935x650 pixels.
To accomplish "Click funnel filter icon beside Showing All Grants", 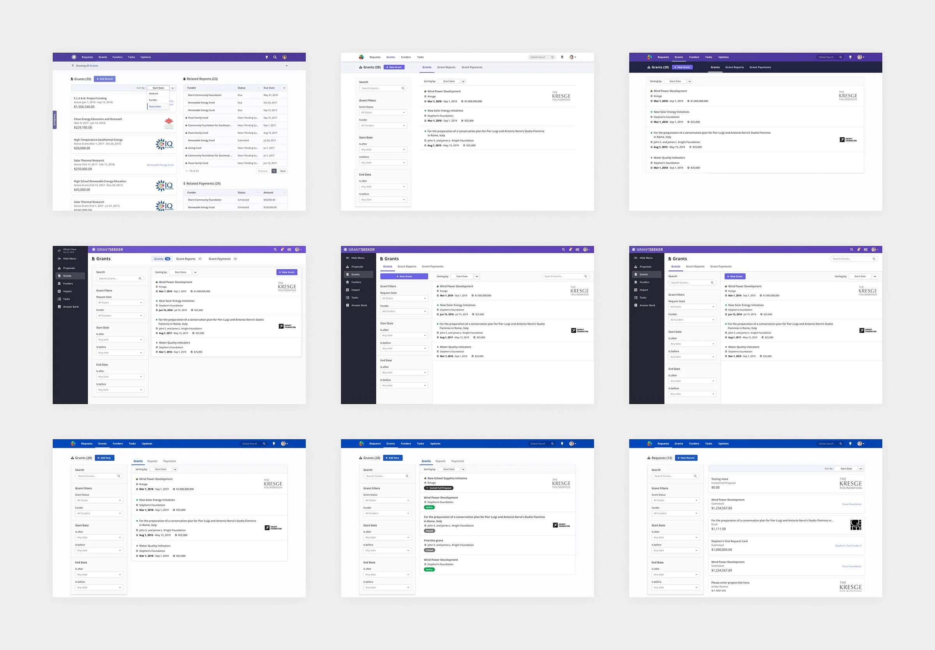I will pyautogui.click(x=73, y=65).
